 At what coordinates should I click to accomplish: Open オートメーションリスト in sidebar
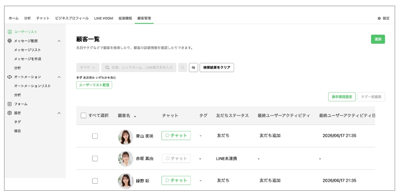32,86
